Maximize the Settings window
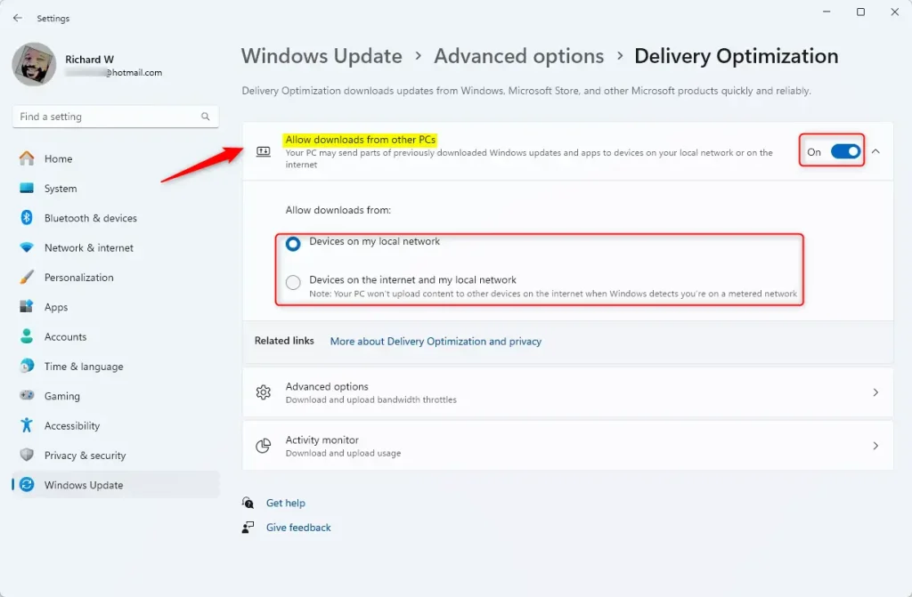 (861, 12)
